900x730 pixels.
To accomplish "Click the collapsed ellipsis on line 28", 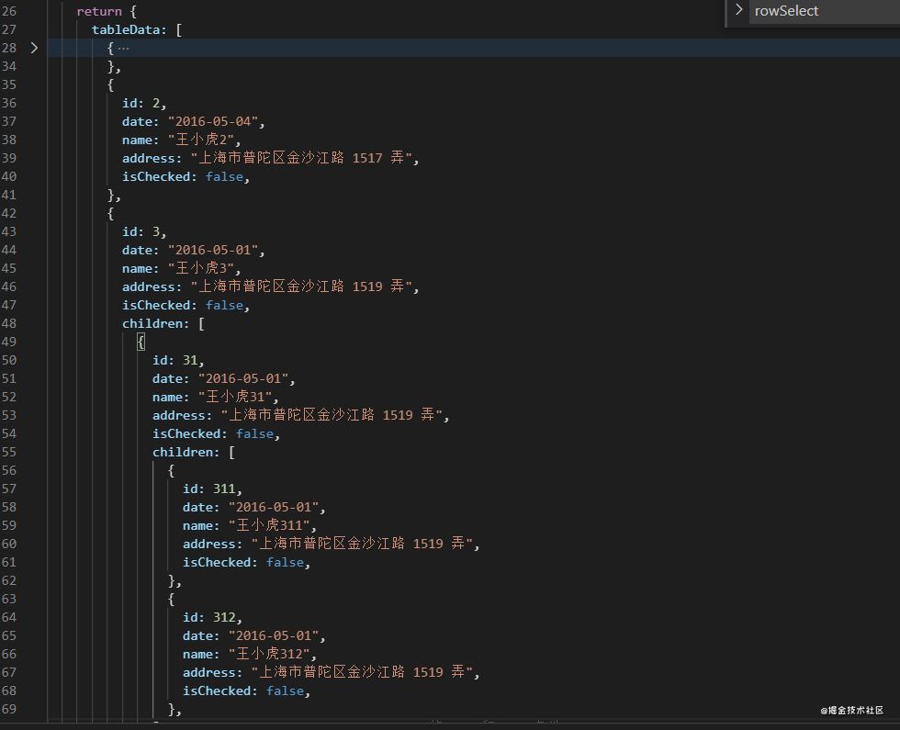I will tap(123, 48).
